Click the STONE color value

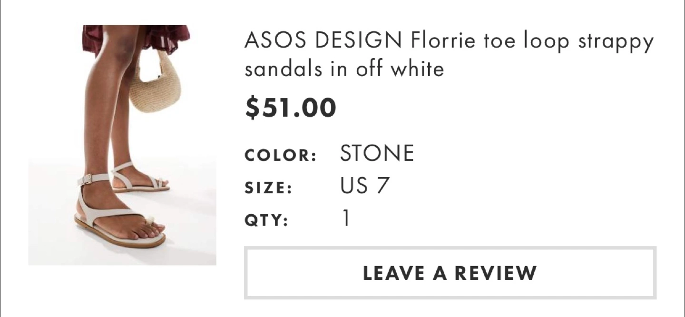tap(377, 154)
